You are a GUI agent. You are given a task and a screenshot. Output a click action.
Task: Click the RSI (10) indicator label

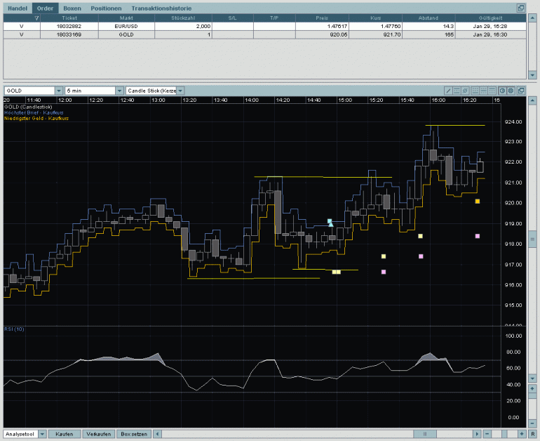14,329
